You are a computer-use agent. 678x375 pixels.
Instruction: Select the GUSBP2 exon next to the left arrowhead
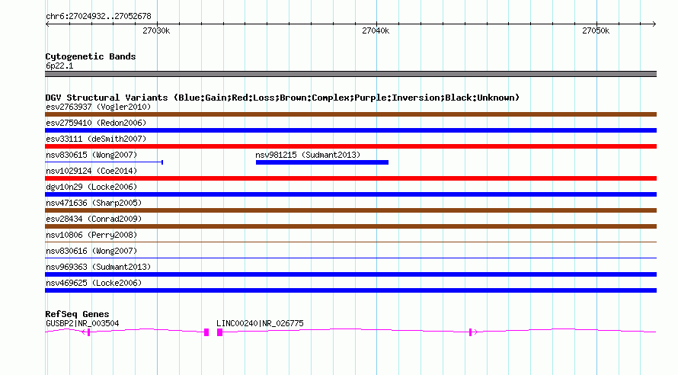(x=88, y=332)
